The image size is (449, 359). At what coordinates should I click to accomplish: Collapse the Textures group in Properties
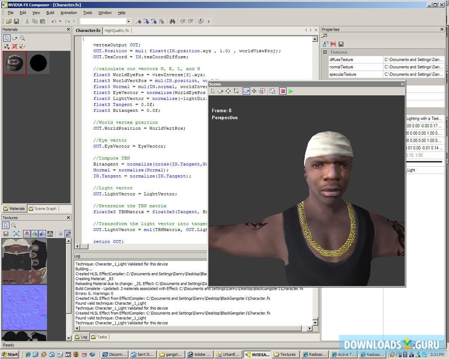(325, 52)
